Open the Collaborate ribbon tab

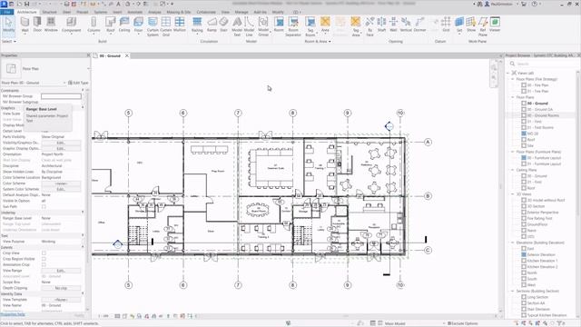pos(206,12)
